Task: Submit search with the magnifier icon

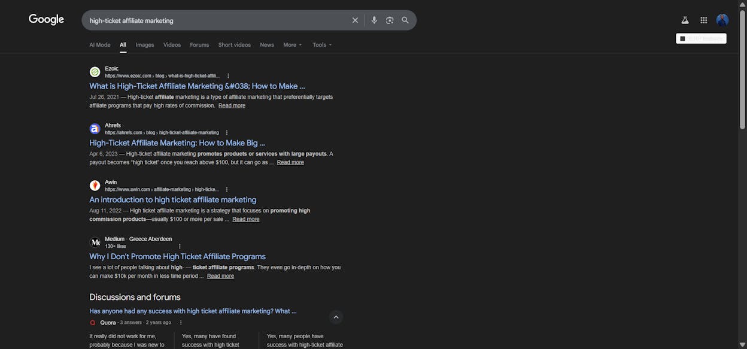Action: [x=405, y=20]
